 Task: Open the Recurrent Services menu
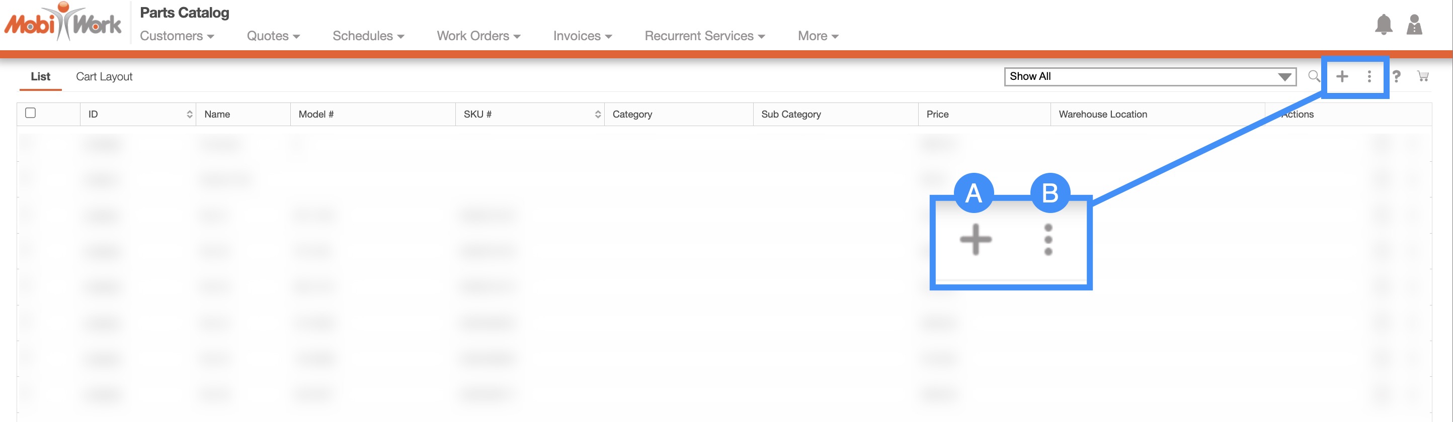pos(704,36)
